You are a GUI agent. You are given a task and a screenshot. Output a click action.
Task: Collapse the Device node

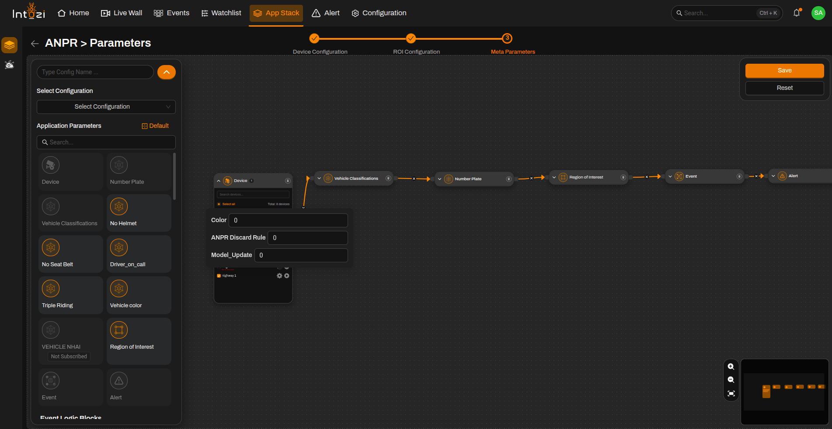[x=219, y=181]
